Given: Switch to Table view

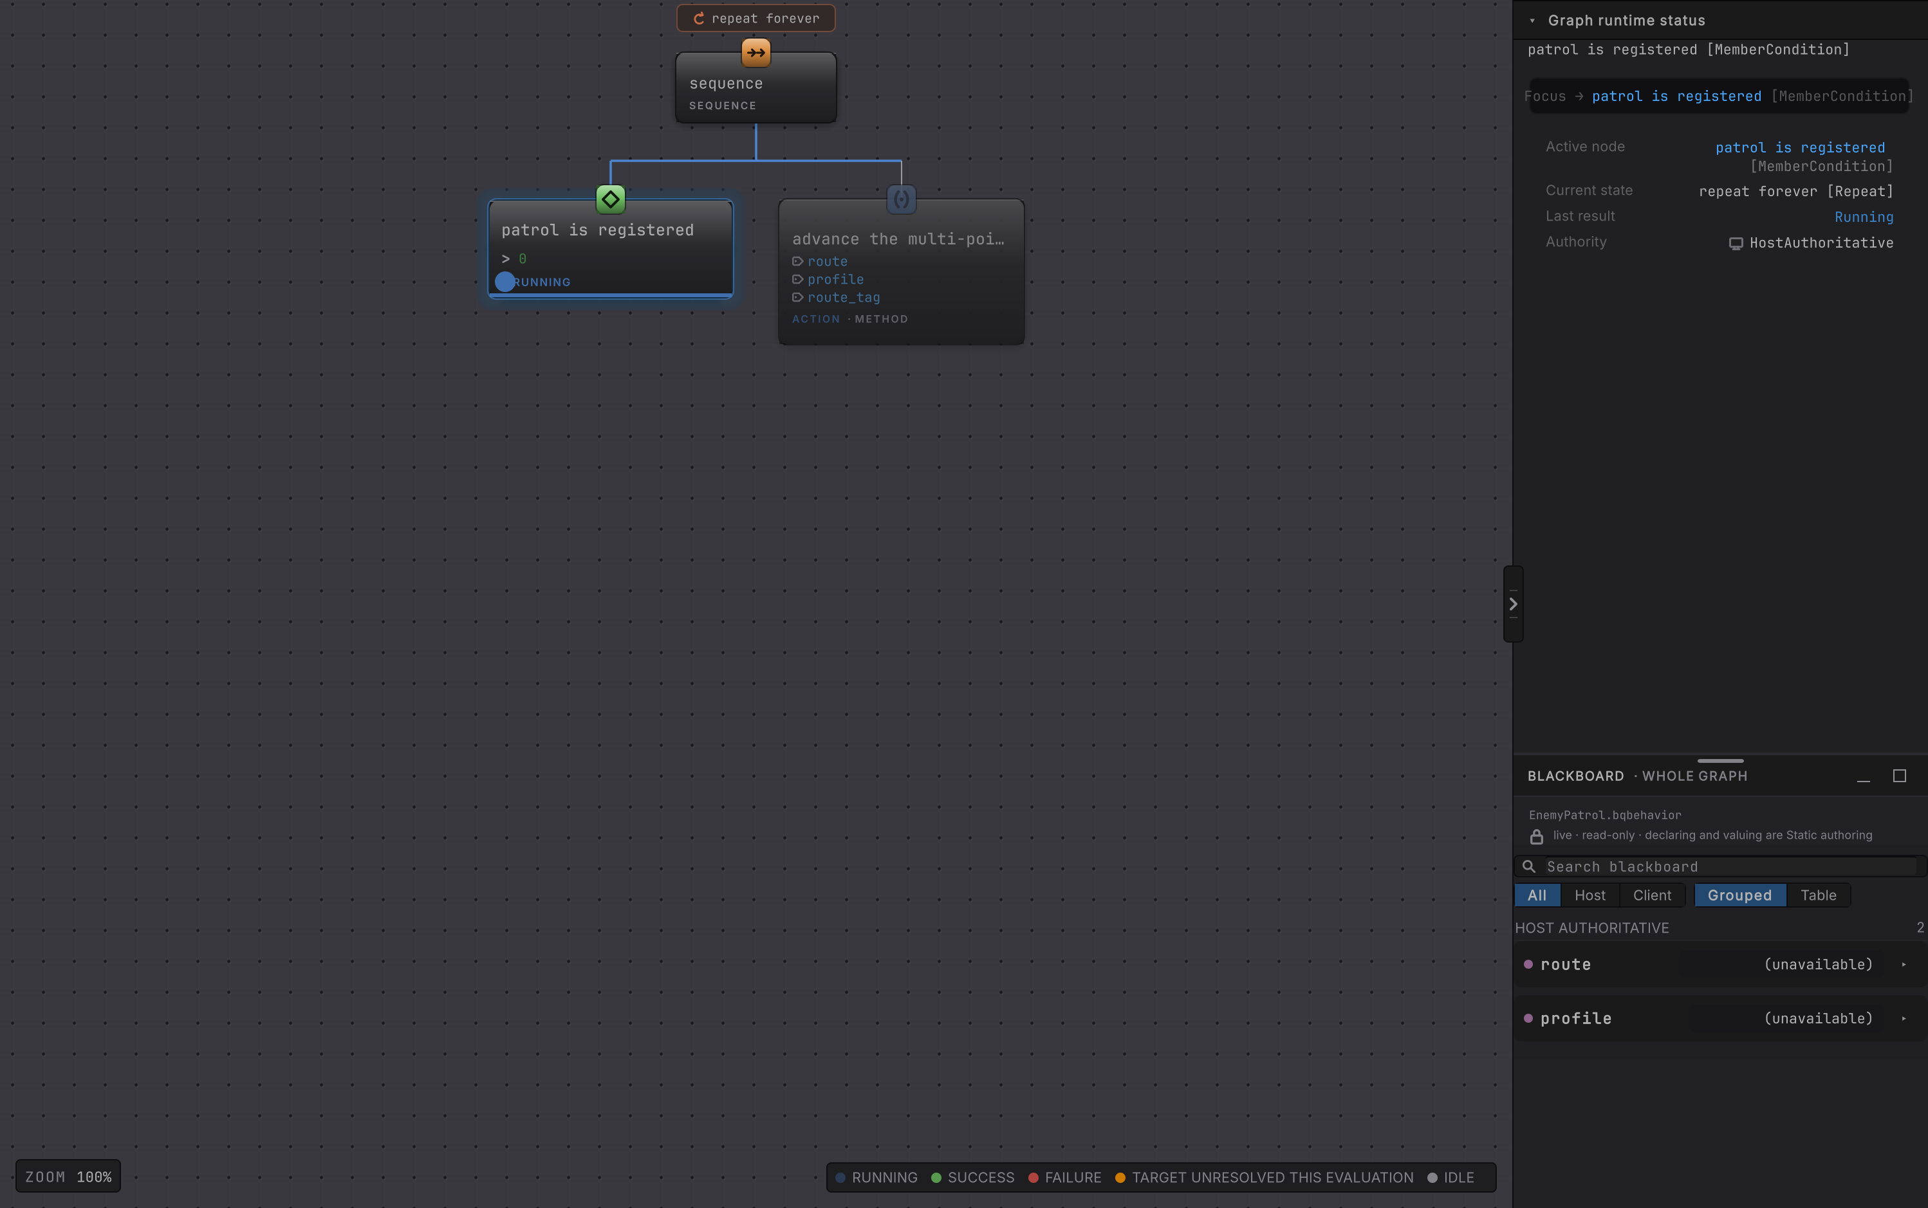Looking at the screenshot, I should click(1818, 895).
